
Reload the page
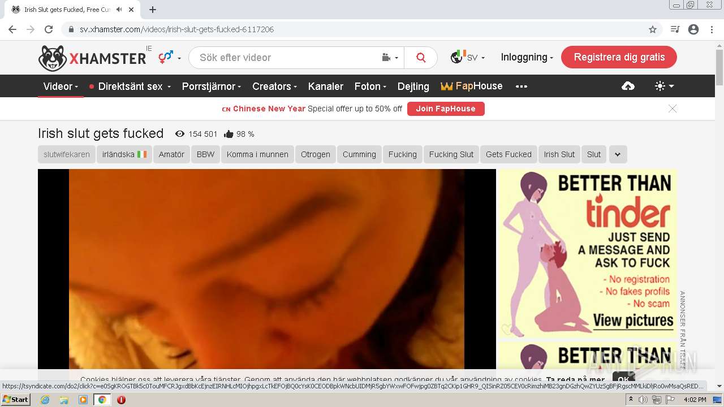pos(49,29)
